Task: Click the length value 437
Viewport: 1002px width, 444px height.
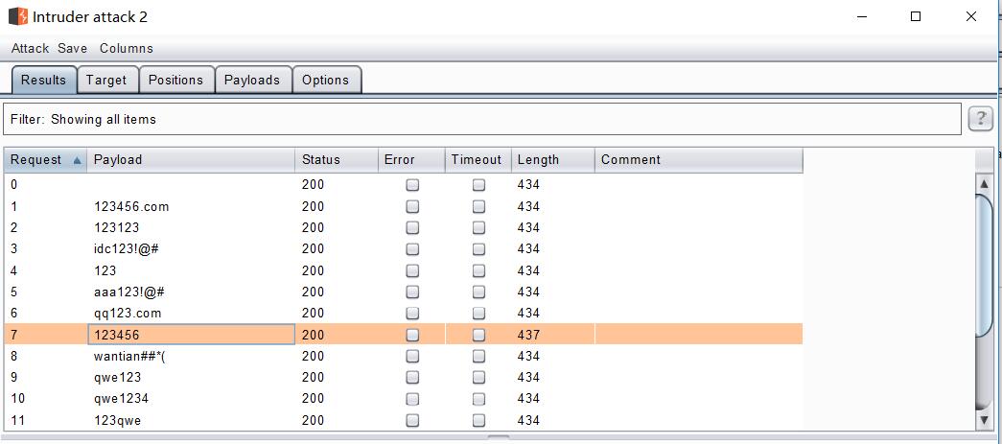Action: pos(528,335)
